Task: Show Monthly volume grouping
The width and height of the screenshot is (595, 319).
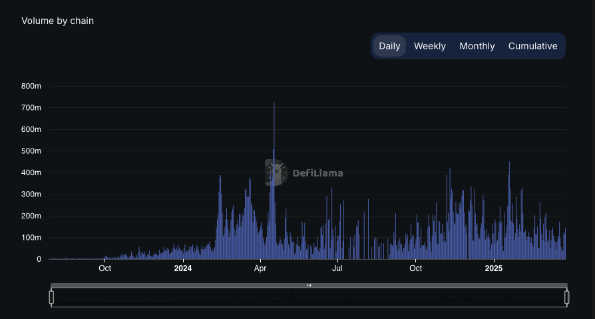Action: (477, 46)
